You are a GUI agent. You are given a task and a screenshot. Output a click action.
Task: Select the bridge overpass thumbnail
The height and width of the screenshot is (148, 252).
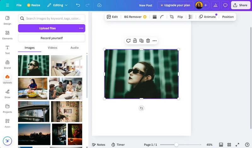34,112
